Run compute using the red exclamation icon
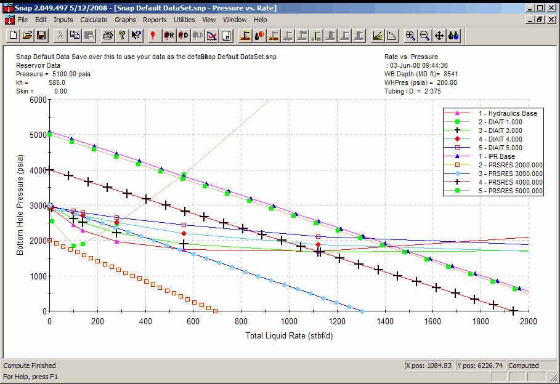The height and width of the screenshot is (384, 560). coord(153,36)
